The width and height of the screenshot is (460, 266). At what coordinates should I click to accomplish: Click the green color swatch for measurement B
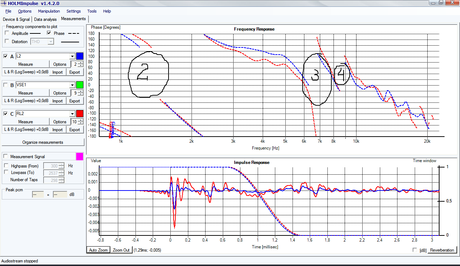(x=80, y=85)
